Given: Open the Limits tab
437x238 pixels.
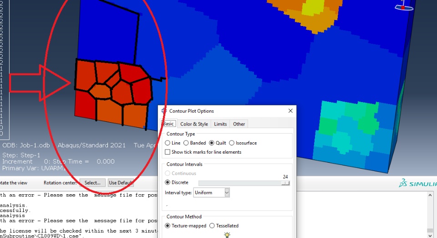Looking at the screenshot, I should (x=220, y=124).
